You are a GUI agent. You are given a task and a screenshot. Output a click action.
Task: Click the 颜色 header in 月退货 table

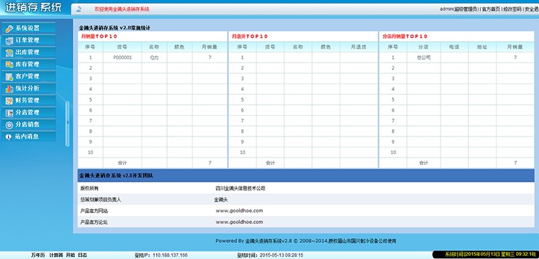click(325, 47)
